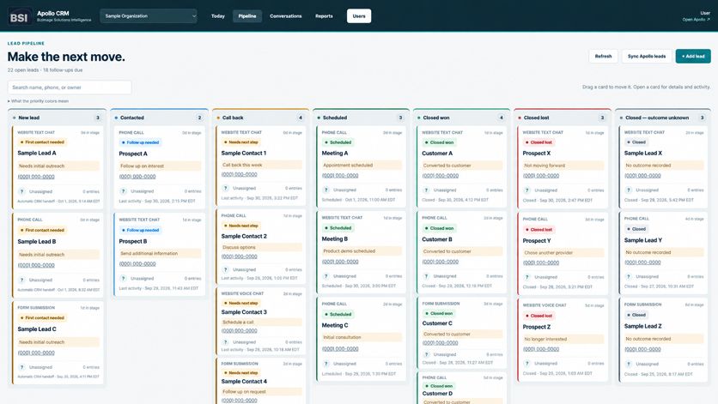Click the question mark avatar on Meeting A

coord(326,190)
